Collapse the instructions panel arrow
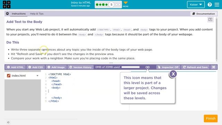Viewport: 222px width, 125px height. pos(7,14)
